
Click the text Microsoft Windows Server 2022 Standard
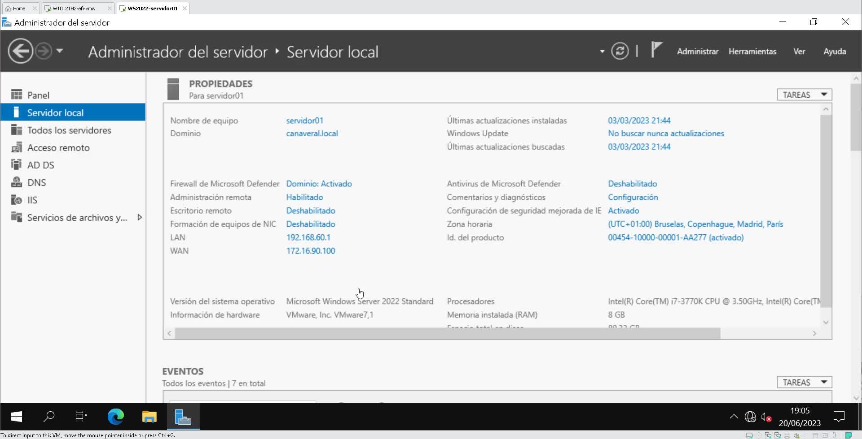click(360, 301)
